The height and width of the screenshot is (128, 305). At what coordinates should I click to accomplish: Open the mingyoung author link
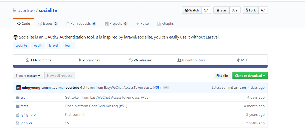31,87
